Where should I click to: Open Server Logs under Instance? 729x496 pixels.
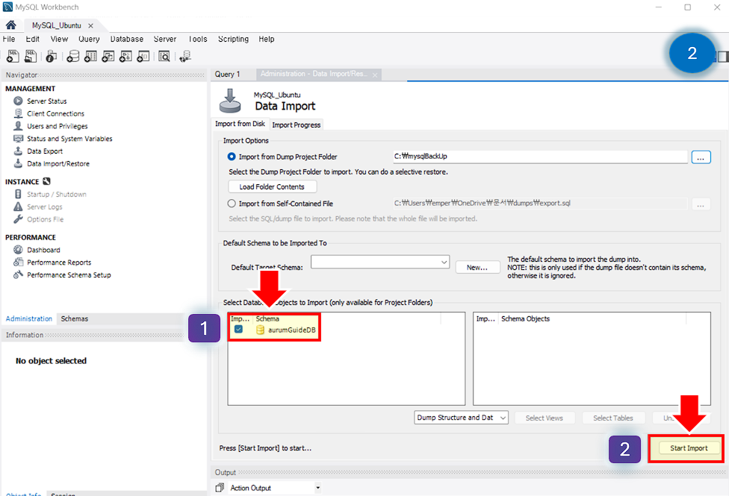[x=44, y=207]
